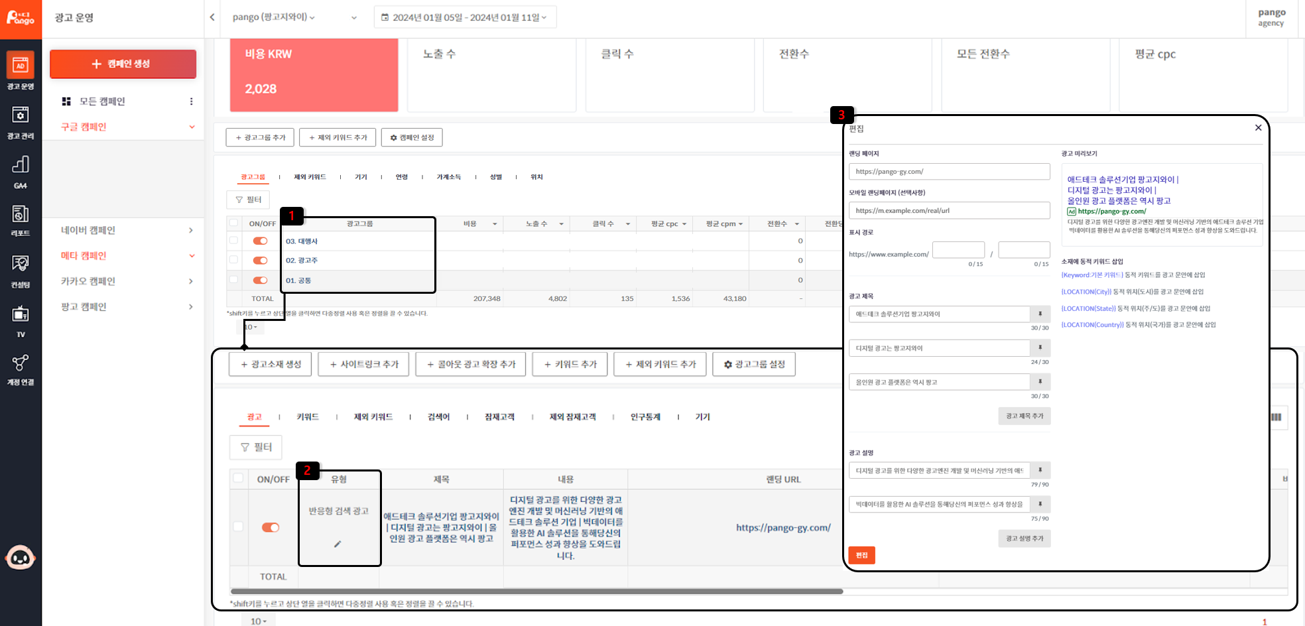Check the 01. 공통 row checkbox
This screenshot has height=626, width=1305.
(233, 280)
